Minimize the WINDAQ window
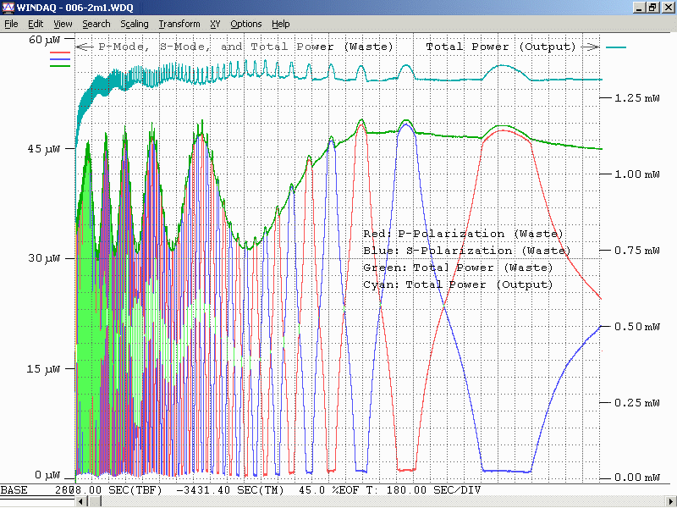677x508 pixels. [640, 8]
